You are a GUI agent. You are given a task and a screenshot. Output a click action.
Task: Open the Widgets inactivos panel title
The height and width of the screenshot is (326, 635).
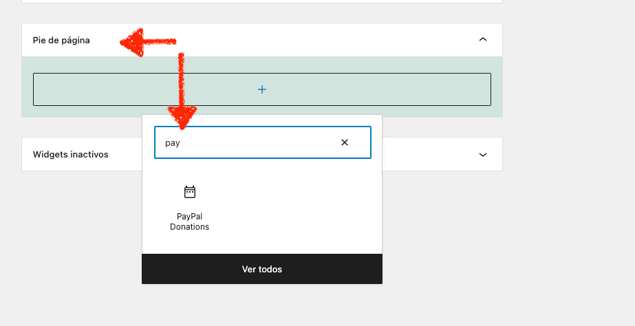point(70,154)
